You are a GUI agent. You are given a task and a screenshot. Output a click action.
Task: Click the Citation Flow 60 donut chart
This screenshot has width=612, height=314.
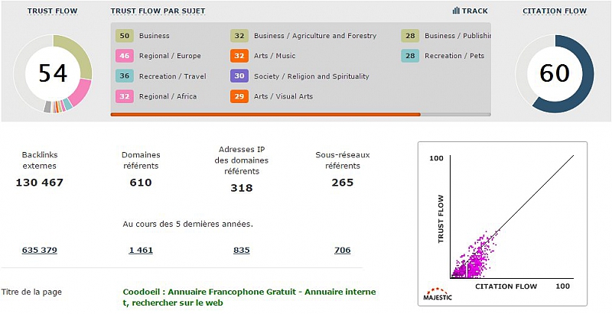(555, 73)
